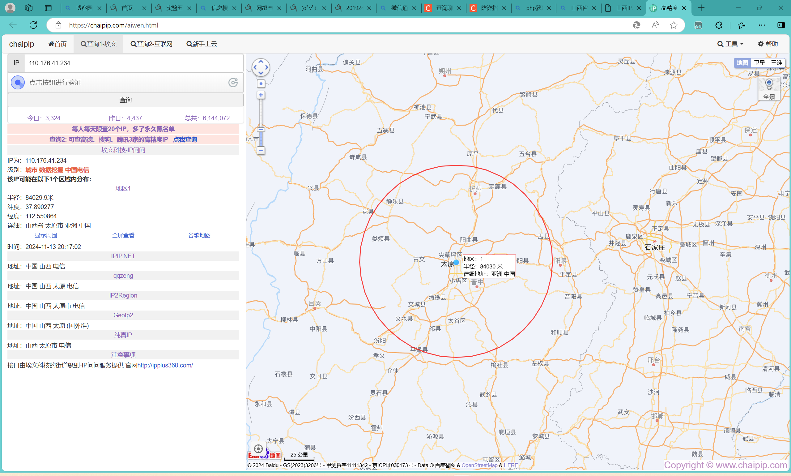The image size is (791, 476).
Task: Click the HERE attribution link
Action: pyautogui.click(x=511, y=465)
